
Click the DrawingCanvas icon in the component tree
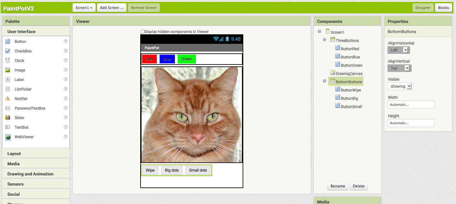point(333,73)
